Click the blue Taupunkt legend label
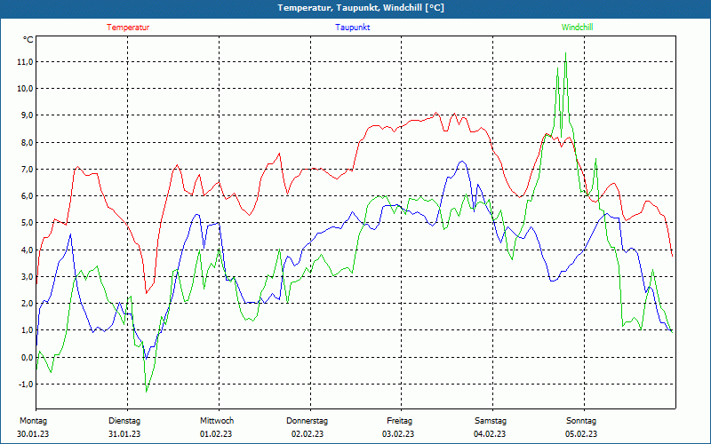Image resolution: width=711 pixels, height=444 pixels. (x=352, y=28)
